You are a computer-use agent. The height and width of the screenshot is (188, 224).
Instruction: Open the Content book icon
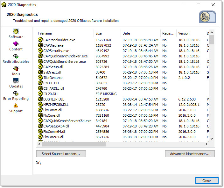pyautogui.click(x=16, y=44)
